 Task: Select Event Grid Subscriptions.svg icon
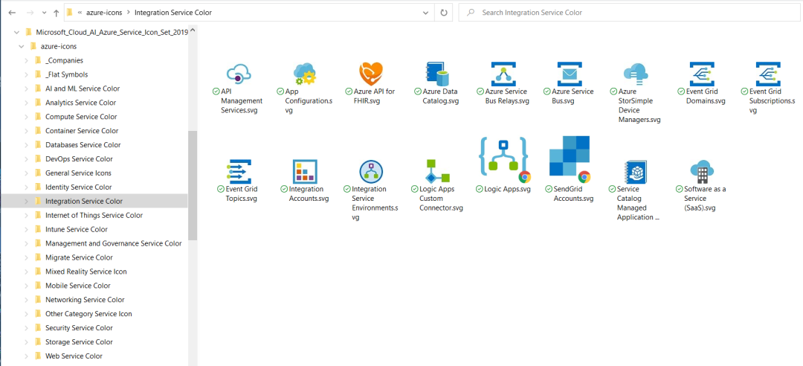click(x=768, y=74)
